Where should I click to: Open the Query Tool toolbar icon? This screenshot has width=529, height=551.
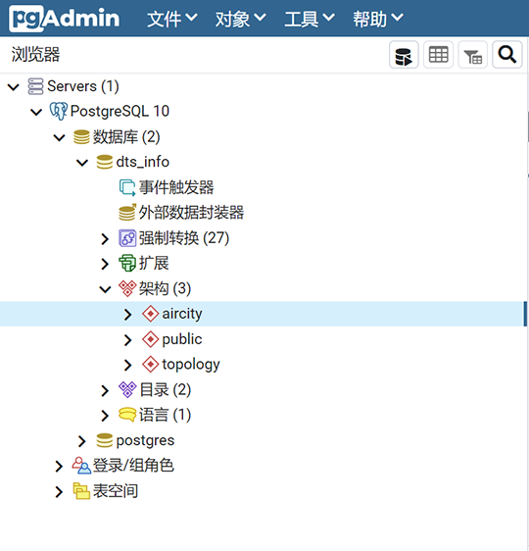coord(404,55)
